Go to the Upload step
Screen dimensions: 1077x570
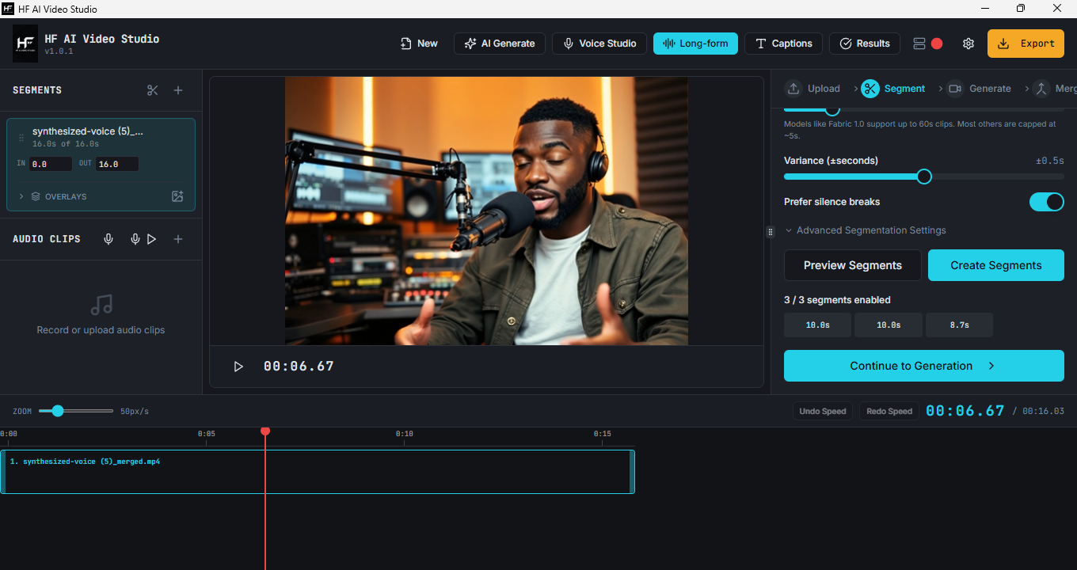[x=813, y=89]
